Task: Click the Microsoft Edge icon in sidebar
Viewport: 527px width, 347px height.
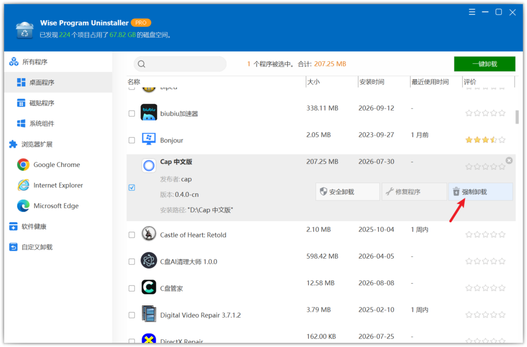Action: (23, 206)
